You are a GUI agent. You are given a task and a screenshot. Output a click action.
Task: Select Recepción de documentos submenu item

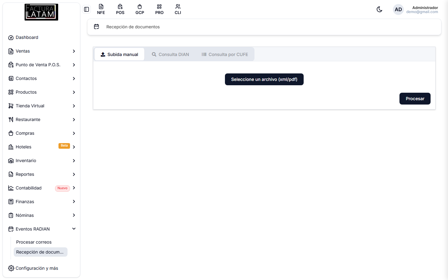40,252
